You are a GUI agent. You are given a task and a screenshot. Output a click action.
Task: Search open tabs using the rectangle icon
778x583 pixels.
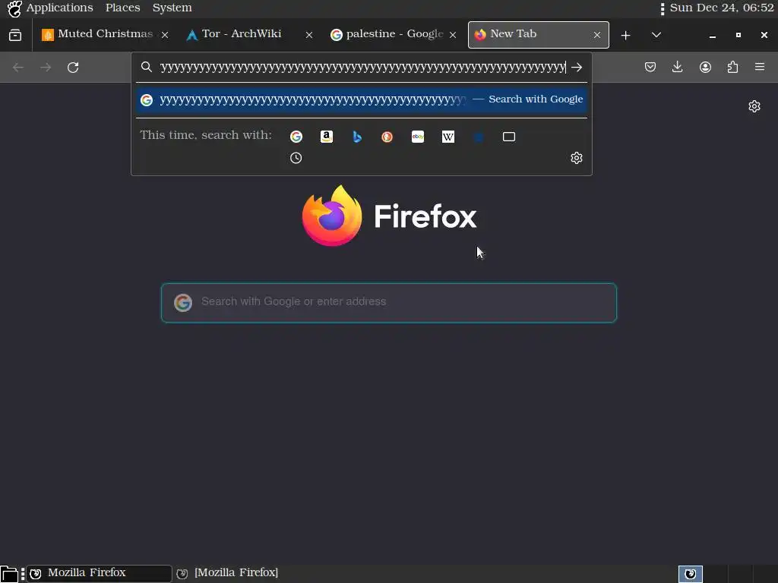tap(509, 137)
